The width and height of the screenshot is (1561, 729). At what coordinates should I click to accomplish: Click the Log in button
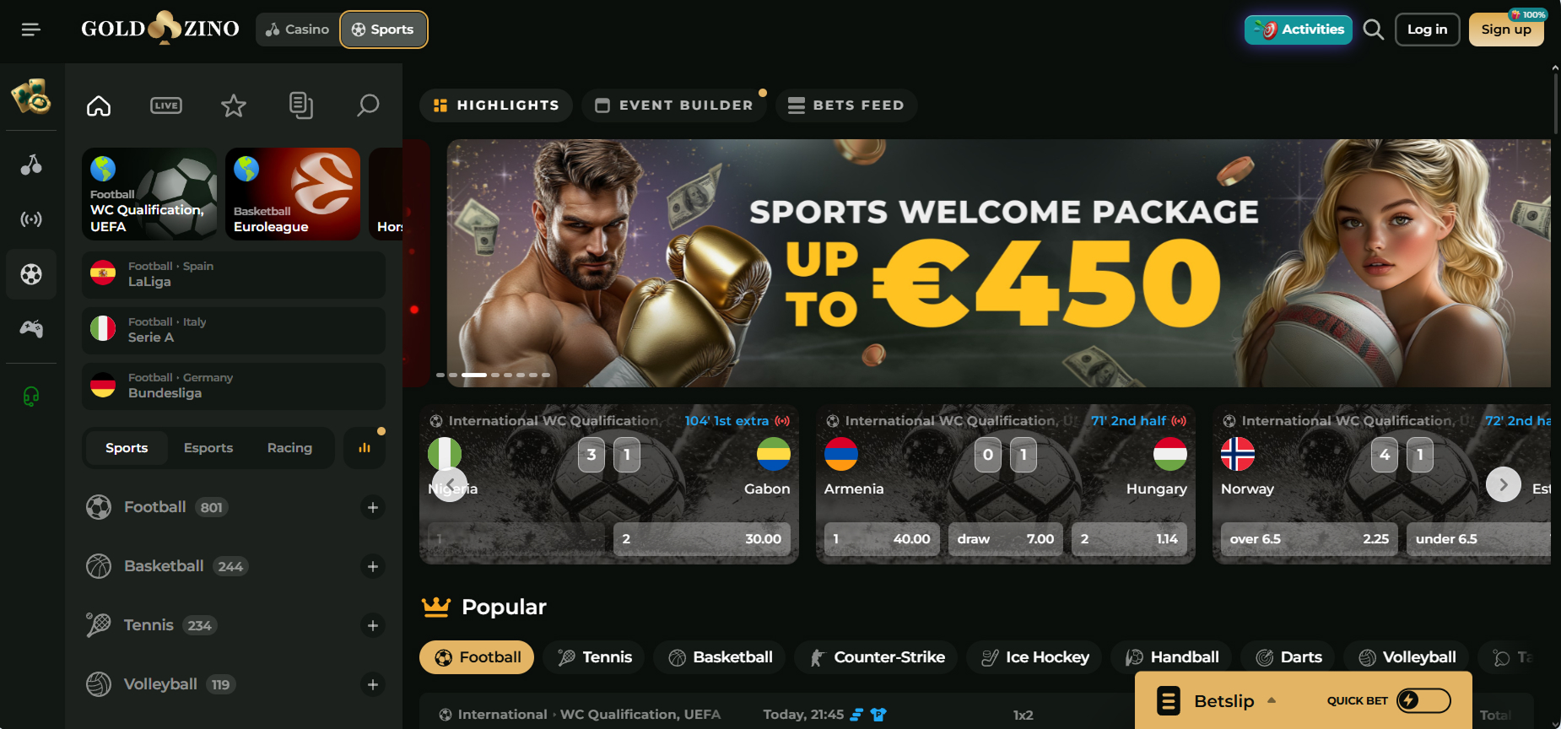tap(1427, 30)
